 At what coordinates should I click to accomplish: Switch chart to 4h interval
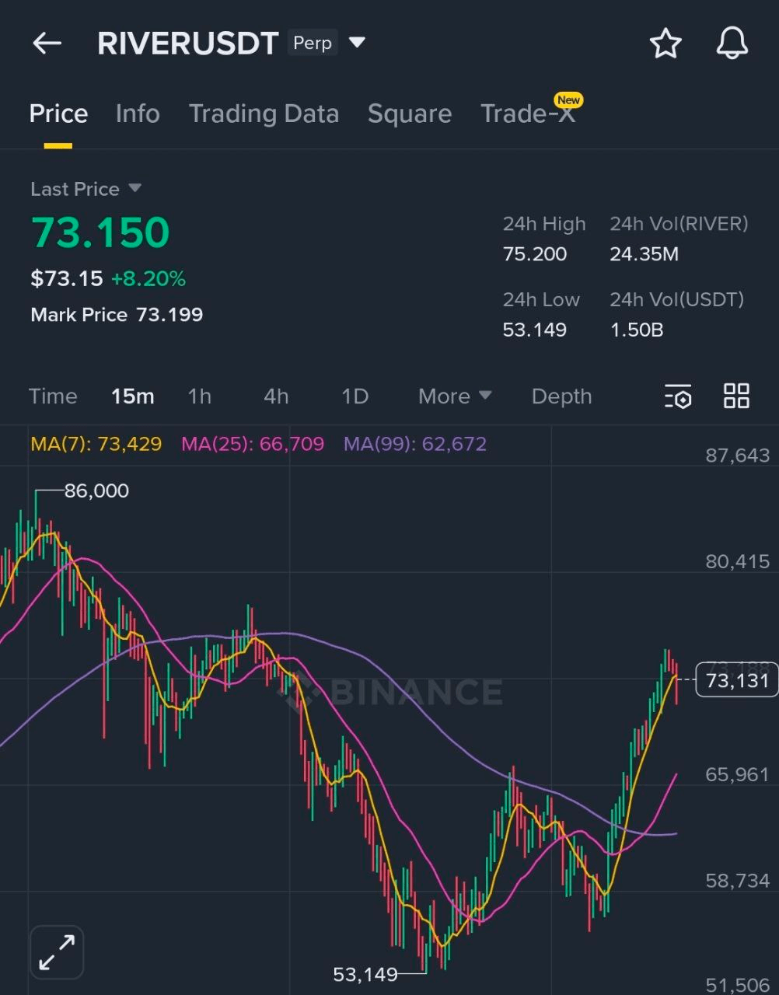[276, 396]
